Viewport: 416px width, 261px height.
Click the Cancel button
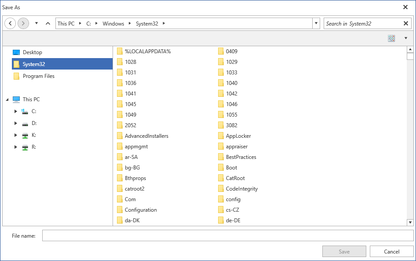[x=391, y=251]
